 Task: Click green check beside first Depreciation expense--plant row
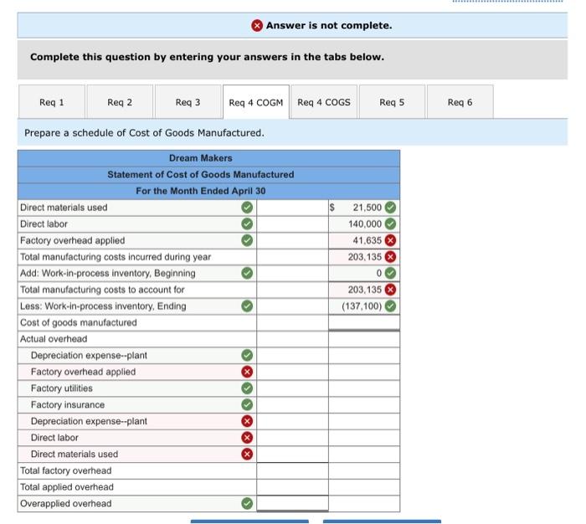(x=247, y=355)
